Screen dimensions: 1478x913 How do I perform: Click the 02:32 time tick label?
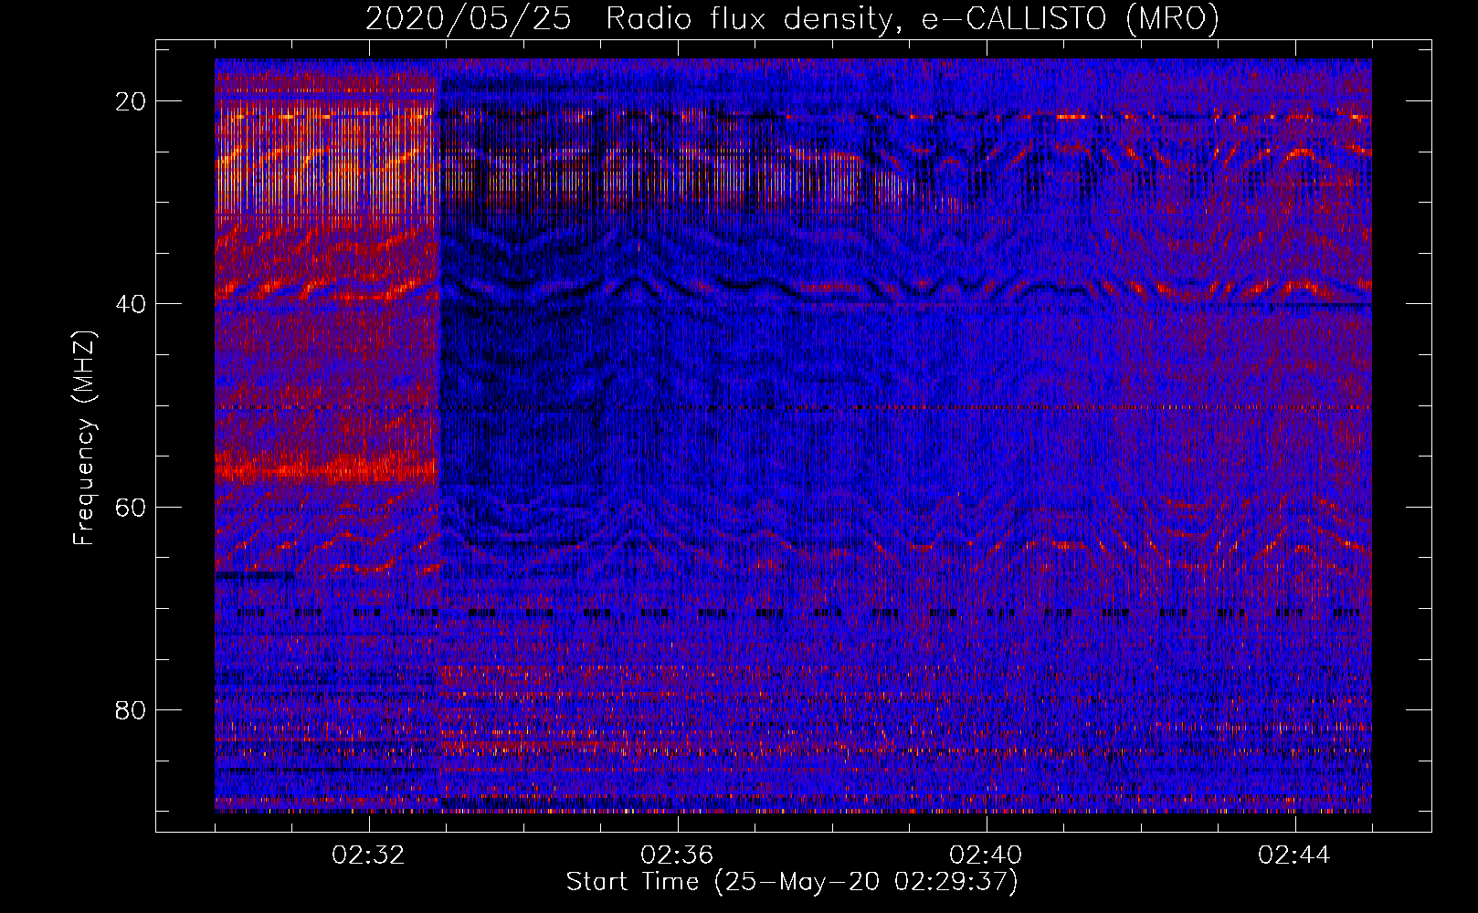[369, 855]
